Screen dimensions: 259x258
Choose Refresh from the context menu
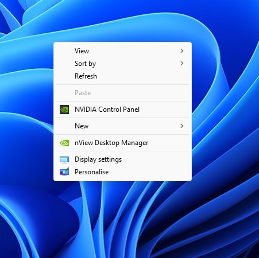pos(122,76)
